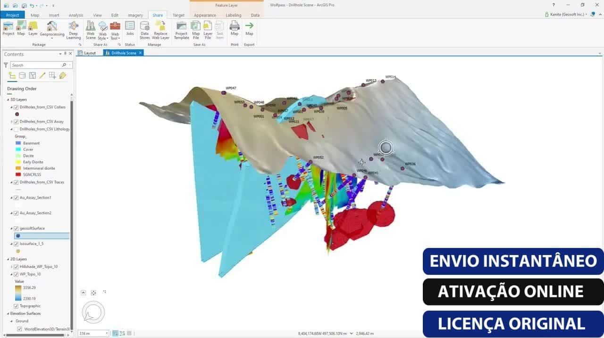The width and height of the screenshot is (604, 338).
Task: Collapse the 2D Layers group
Action: coord(8,259)
